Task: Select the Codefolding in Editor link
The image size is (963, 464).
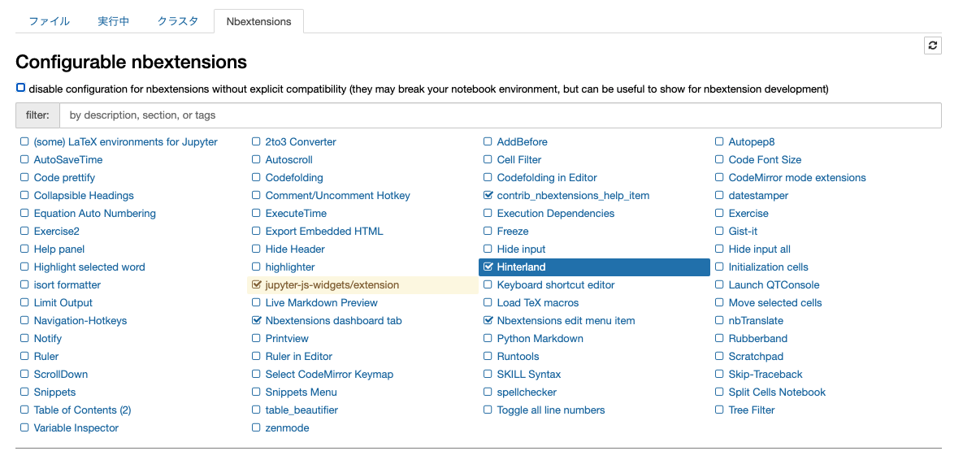Action: point(547,177)
